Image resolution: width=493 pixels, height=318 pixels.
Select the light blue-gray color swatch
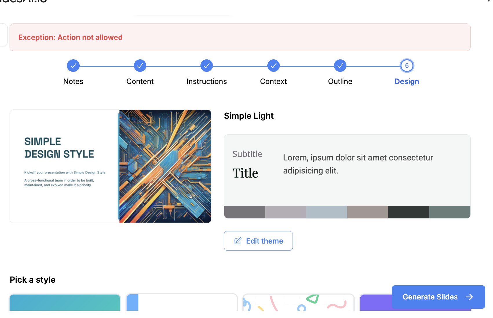point(326,212)
